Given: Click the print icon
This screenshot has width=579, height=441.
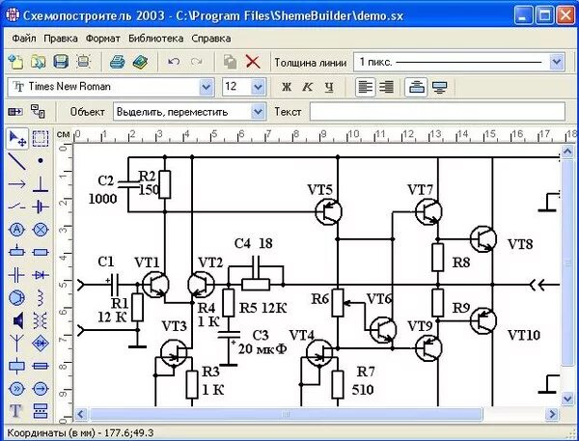Looking at the screenshot, I should coord(117,62).
